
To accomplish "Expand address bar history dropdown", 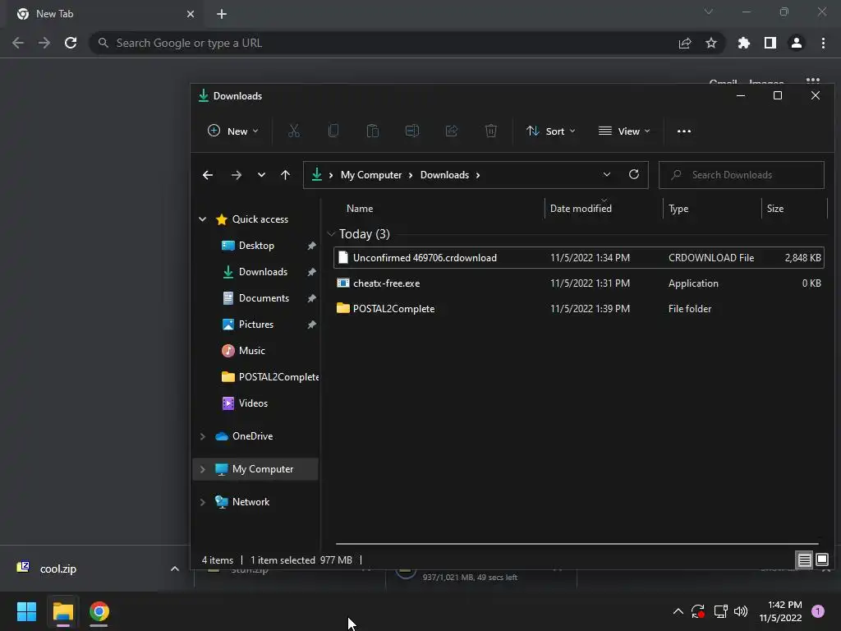I will tap(607, 175).
